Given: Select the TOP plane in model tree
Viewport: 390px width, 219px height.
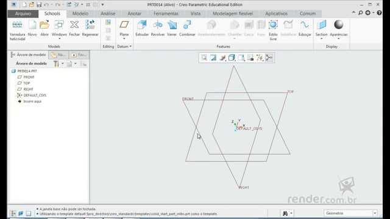Looking at the screenshot, I should click(27, 83).
